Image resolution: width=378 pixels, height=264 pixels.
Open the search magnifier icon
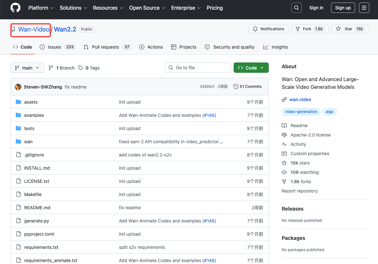click(296, 7)
